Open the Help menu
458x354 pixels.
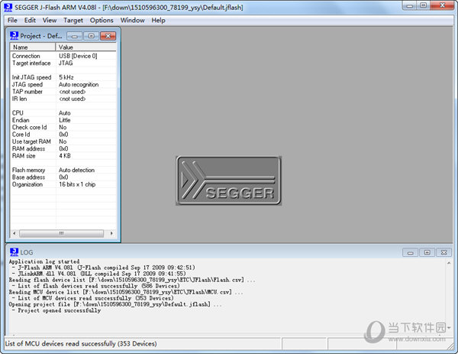pos(158,20)
